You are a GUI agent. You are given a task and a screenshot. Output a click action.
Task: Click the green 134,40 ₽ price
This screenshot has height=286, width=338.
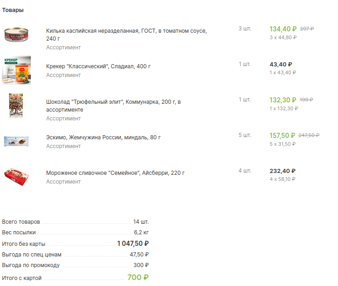pyautogui.click(x=283, y=29)
